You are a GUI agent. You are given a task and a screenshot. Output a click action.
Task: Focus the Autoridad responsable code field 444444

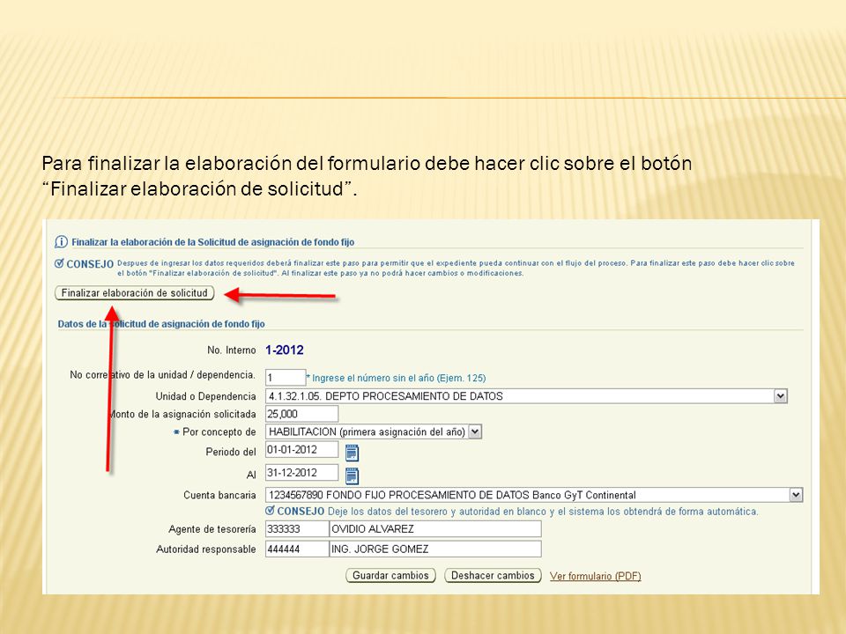click(x=297, y=549)
